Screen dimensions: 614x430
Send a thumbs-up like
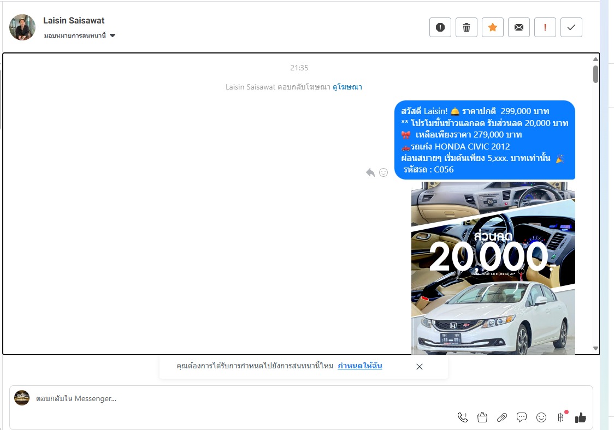(581, 417)
